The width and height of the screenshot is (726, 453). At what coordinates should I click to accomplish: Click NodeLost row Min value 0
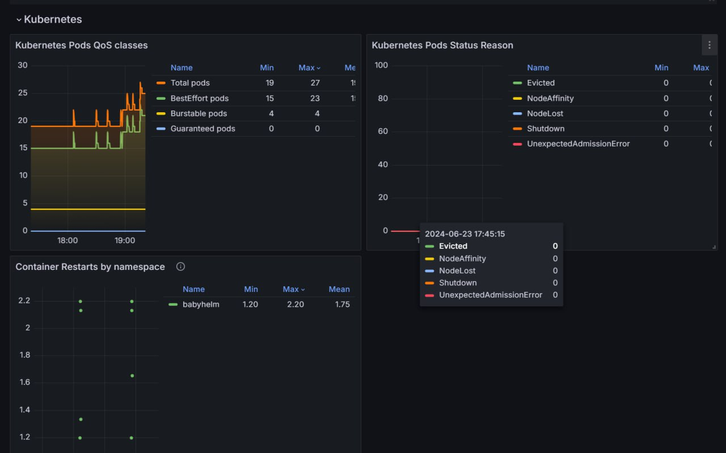click(x=666, y=113)
